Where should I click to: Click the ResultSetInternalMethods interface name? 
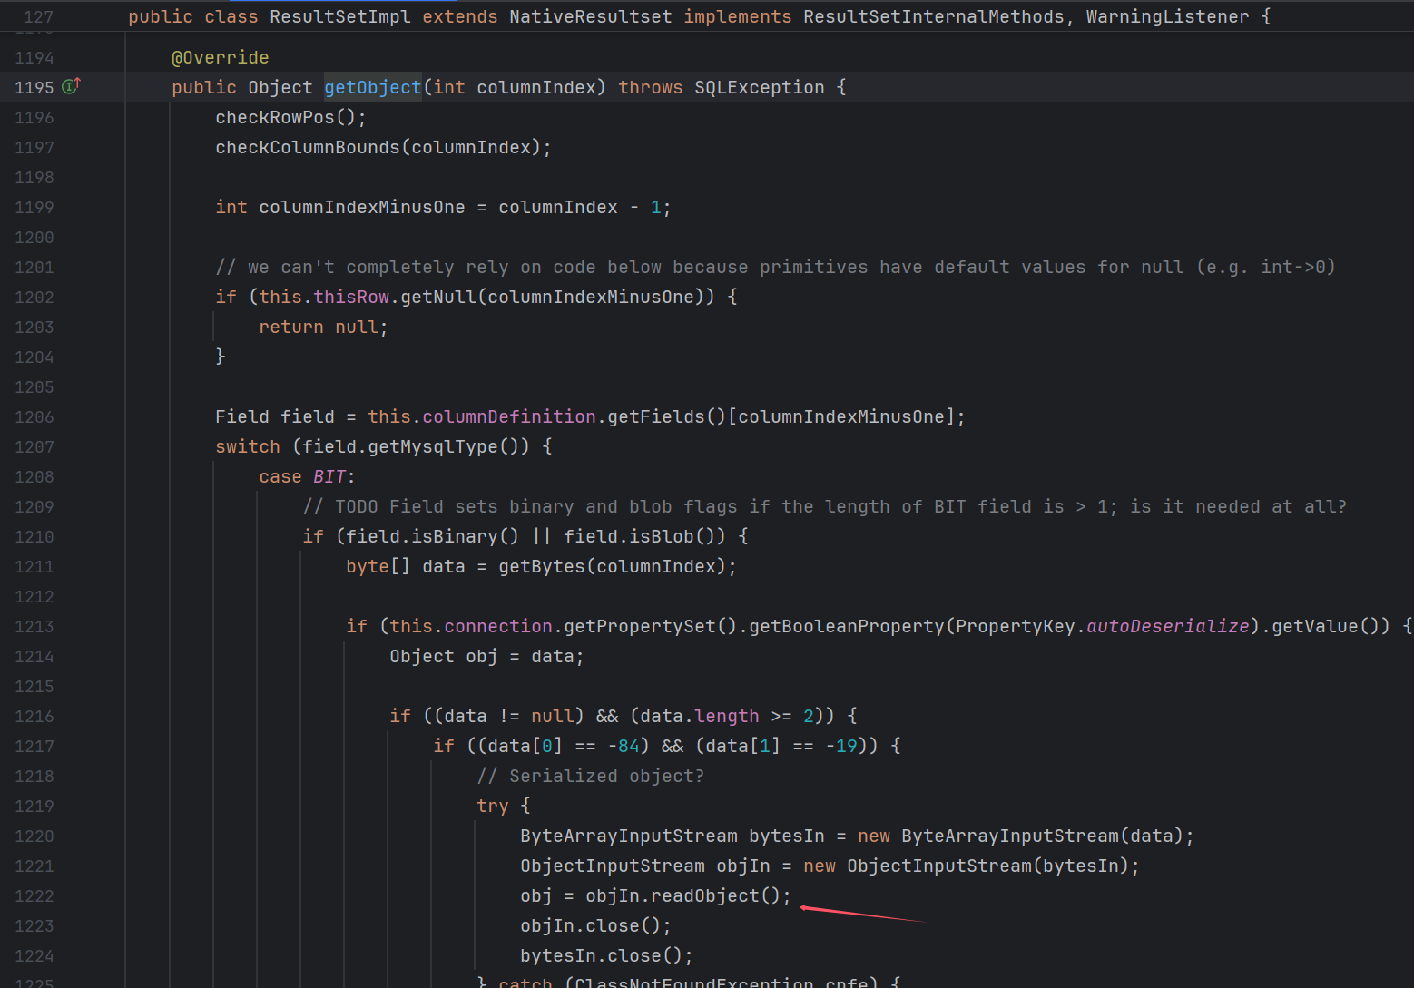[933, 16]
